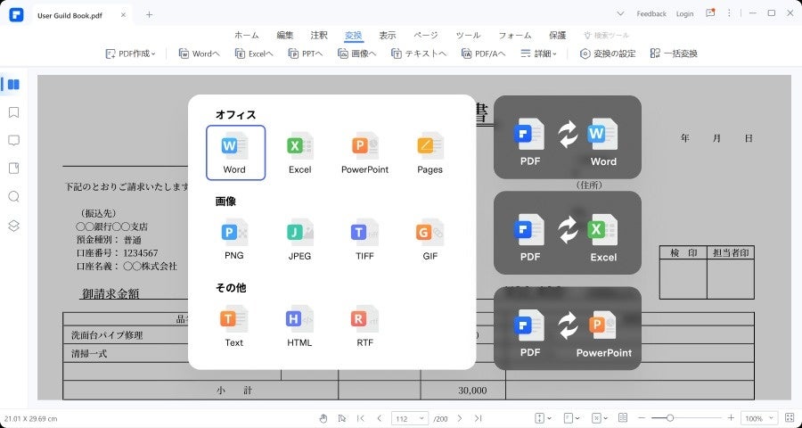
Task: Activate the hand pan tool in the status bar
Action: [x=323, y=418]
